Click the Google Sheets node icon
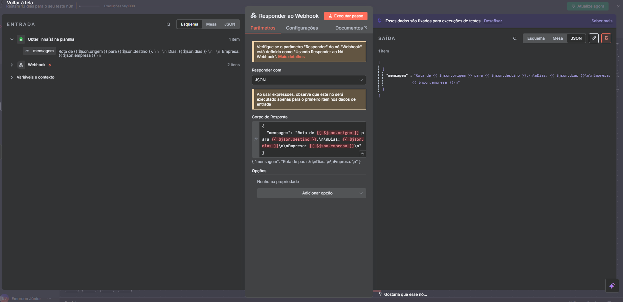Viewport: 623px width, 302px height. pos(21,39)
